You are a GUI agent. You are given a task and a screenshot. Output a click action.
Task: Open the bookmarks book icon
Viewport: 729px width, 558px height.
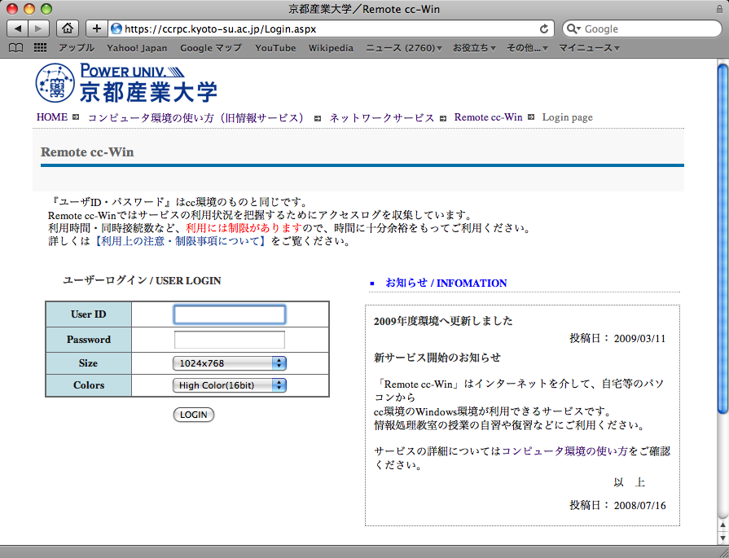click(15, 48)
